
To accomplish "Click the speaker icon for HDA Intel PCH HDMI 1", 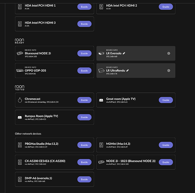I will pos(20,7).
